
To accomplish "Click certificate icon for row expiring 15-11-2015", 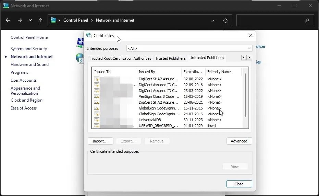I will (x=97, y=108).
